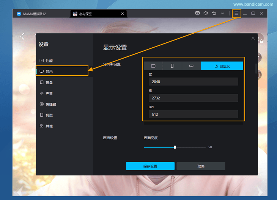
Task: Open the 机型 settings section
Action: (64, 115)
